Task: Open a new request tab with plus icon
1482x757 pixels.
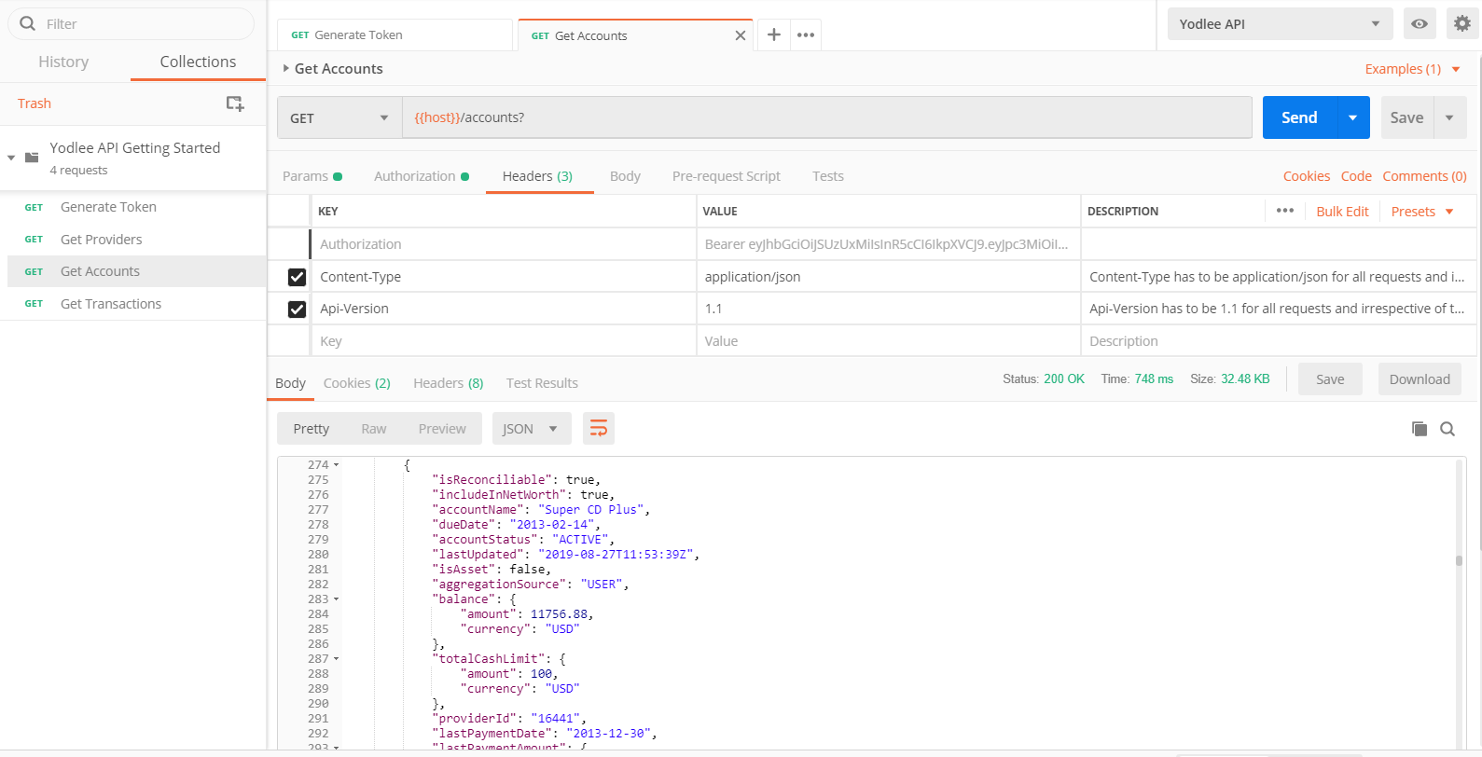Action: [x=774, y=34]
